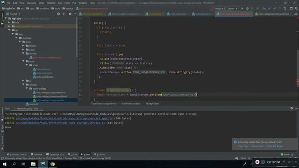Open Run panel settings gear
This screenshot has height=168, width=299.
coord(292,108)
